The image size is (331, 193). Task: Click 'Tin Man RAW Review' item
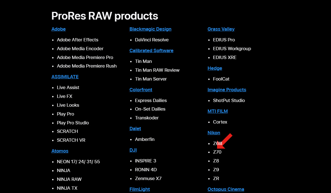tap(157, 70)
